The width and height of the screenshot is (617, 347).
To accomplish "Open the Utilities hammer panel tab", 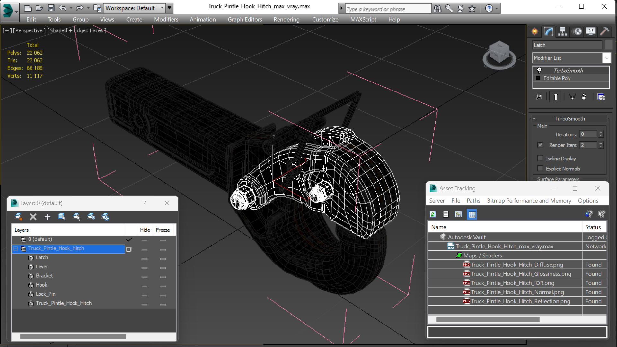I will click(x=604, y=31).
